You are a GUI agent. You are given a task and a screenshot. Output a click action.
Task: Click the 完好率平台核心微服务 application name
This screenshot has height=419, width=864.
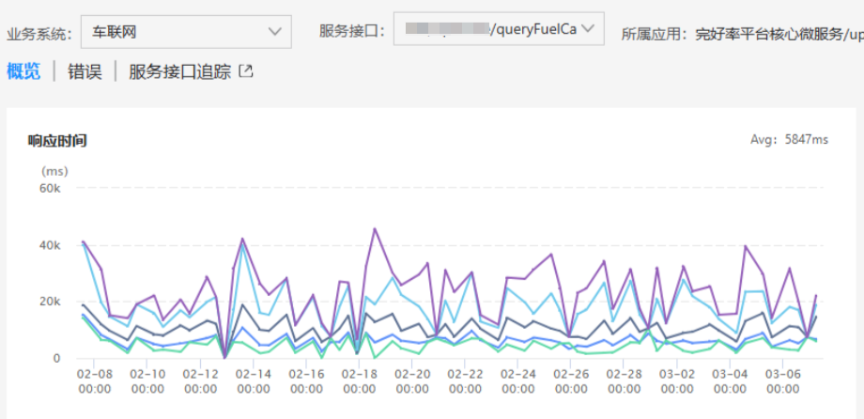pyautogui.click(x=770, y=34)
